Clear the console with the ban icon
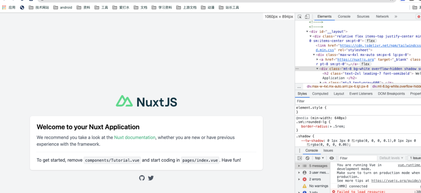Screen dimensions: 421x193 (x=308, y=158)
